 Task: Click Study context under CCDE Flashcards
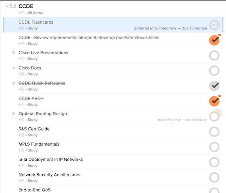[32, 28]
